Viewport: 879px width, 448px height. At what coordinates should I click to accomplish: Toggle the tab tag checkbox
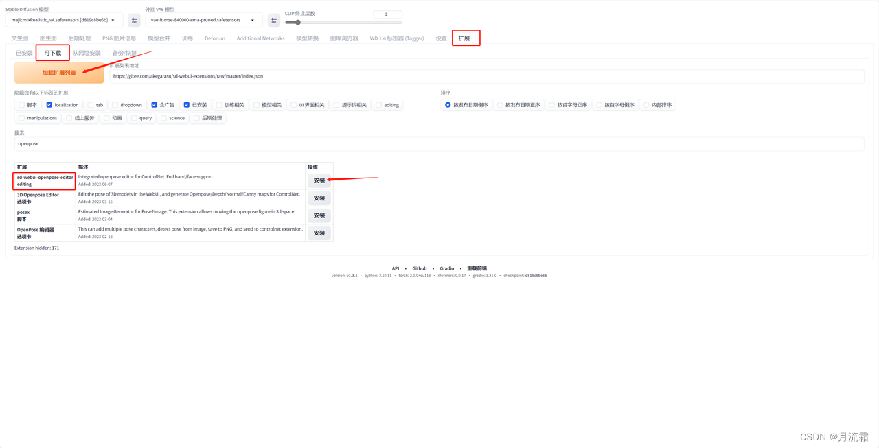91,105
